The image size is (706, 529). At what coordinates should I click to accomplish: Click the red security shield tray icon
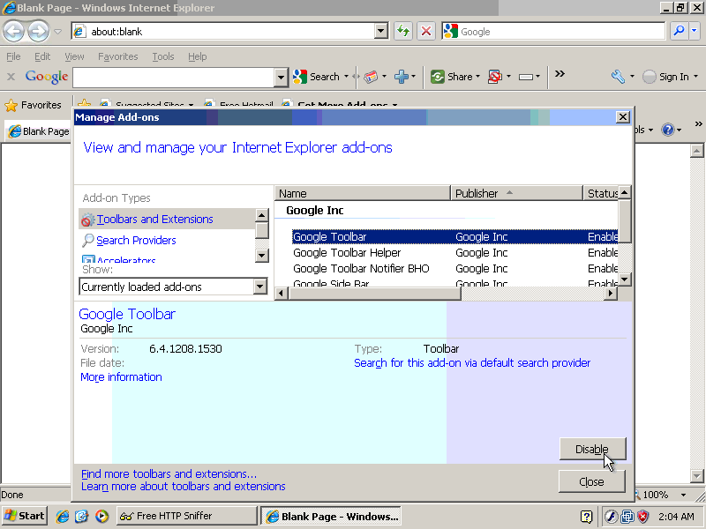pos(643,517)
